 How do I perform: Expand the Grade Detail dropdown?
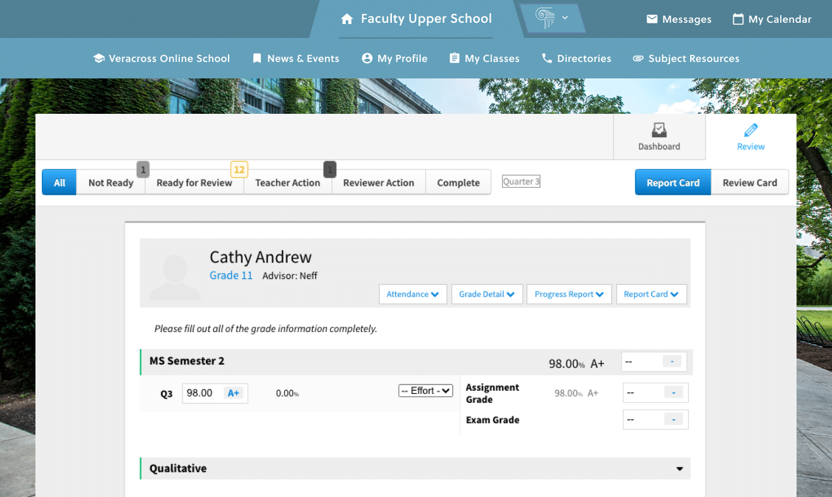(487, 294)
